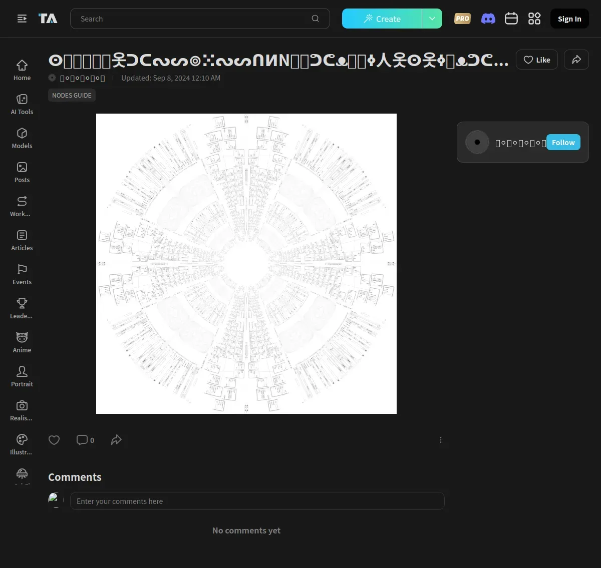The image size is (601, 568).
Task: Open the calendar icon in header
Action: click(x=511, y=19)
